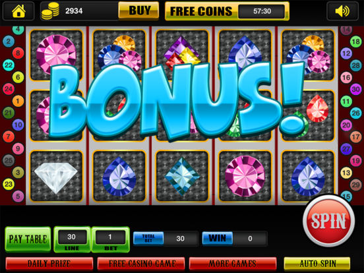Screen dimensions: 364x273
Task: Tap the light blue square gem
Action: click(x=182, y=176)
